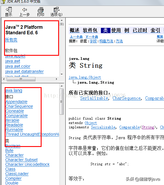Open the Appendable interface link

(16, 102)
